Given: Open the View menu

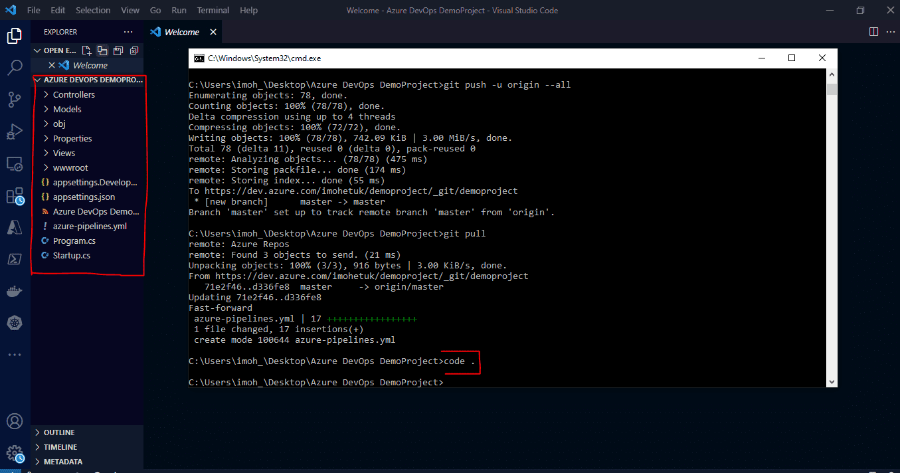Looking at the screenshot, I should 130,10.
